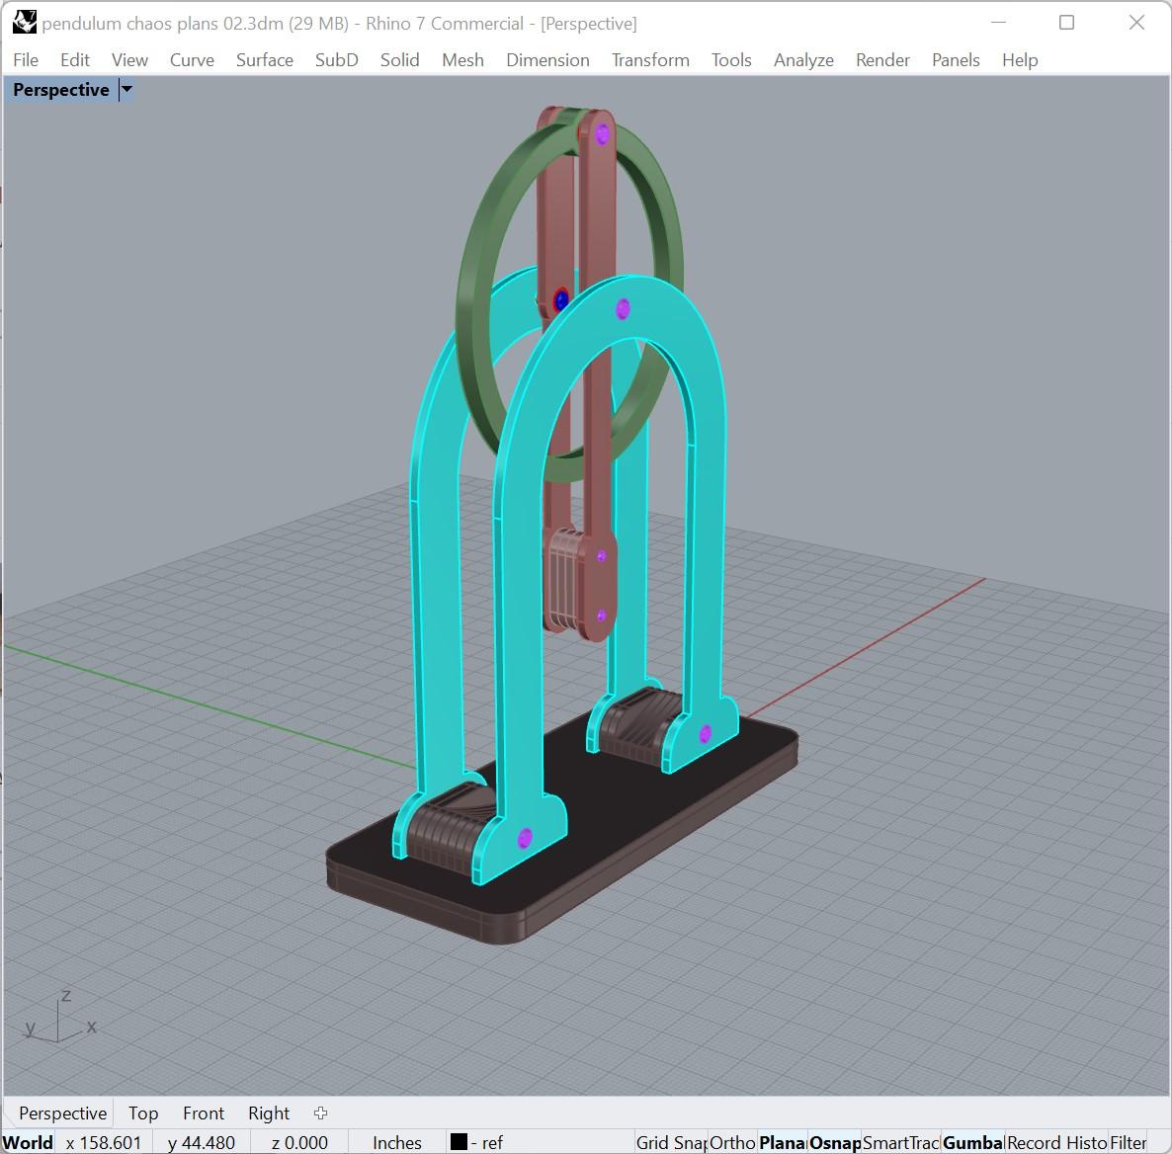Toggle Grid Snap in status bar

pos(671,1143)
